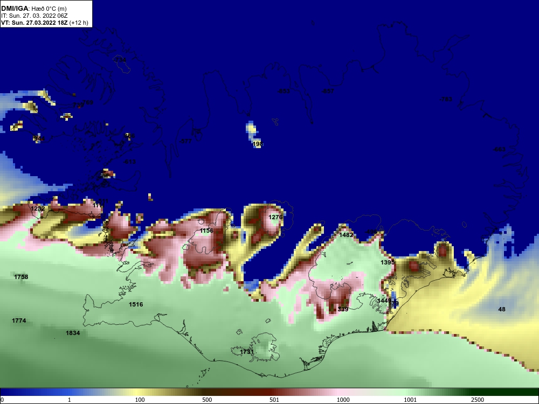Image resolution: width=539 pixels, height=404 pixels.
Task: Click the map value 1731
Action: point(247,352)
